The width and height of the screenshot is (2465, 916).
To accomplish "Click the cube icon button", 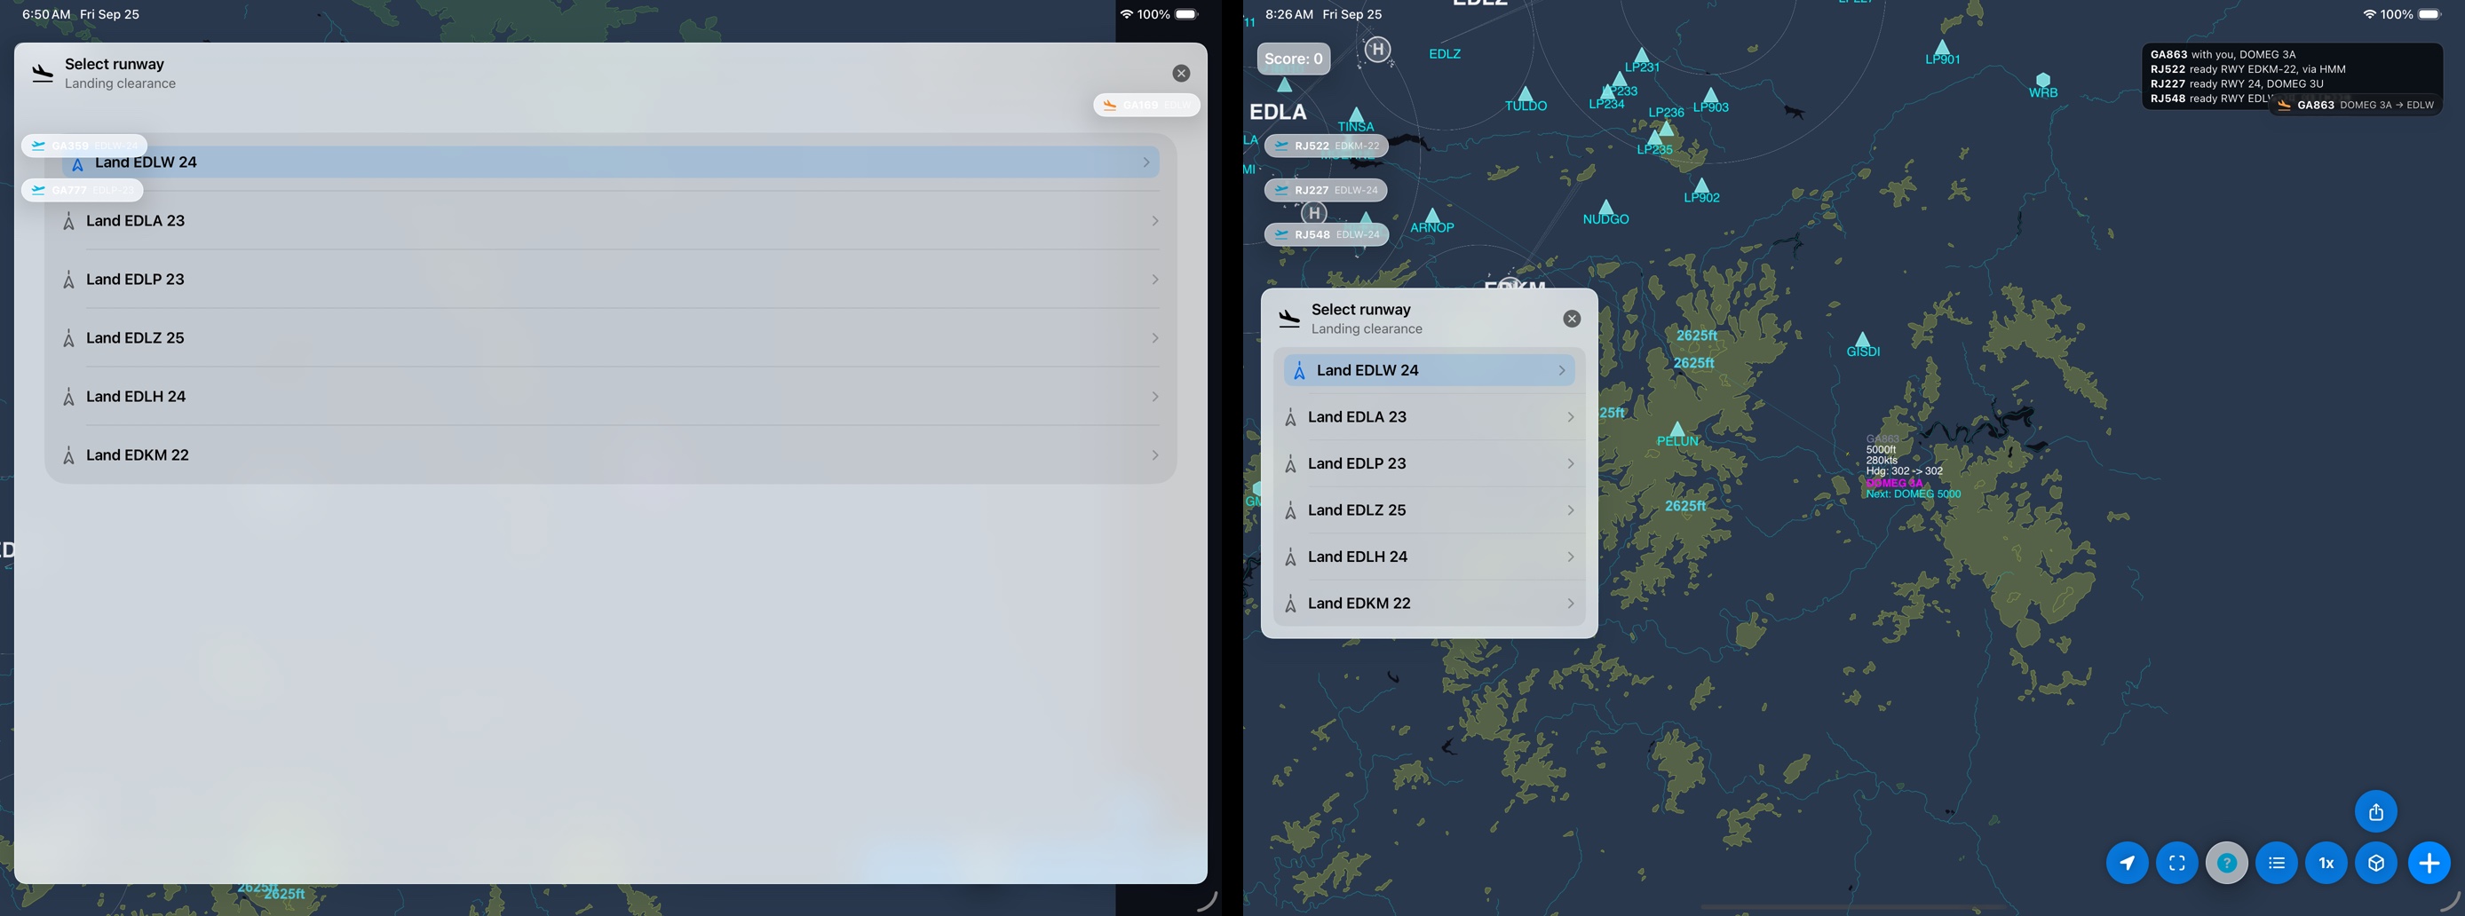I will coord(2375,864).
